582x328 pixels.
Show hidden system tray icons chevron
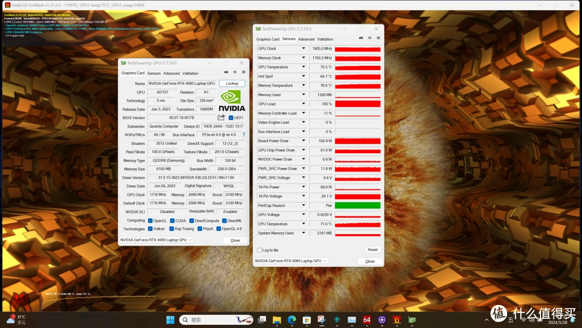pyautogui.click(x=487, y=320)
